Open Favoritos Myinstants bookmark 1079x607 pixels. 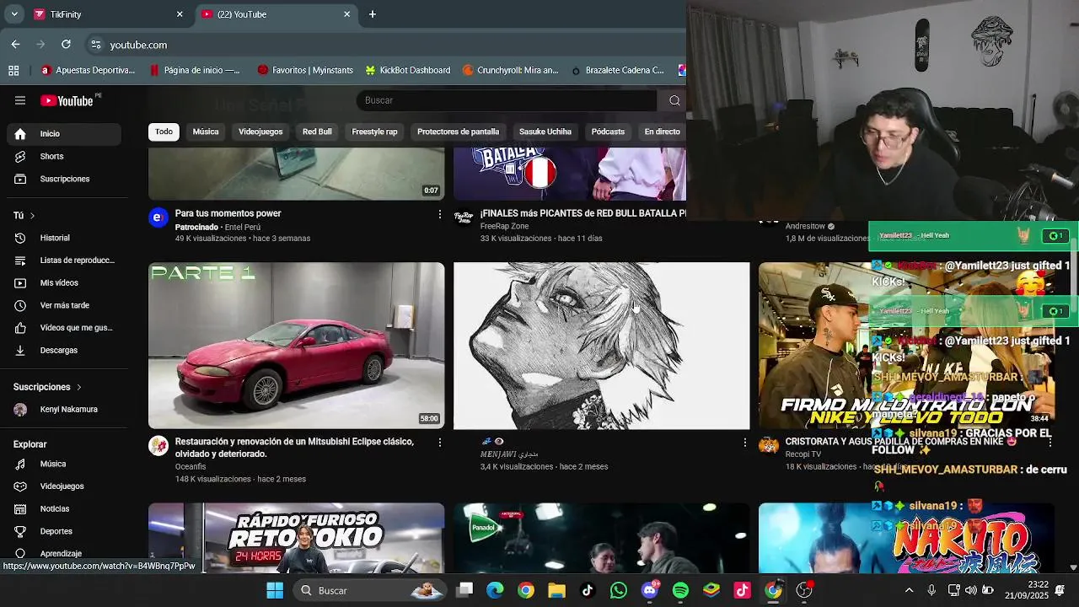pos(305,70)
